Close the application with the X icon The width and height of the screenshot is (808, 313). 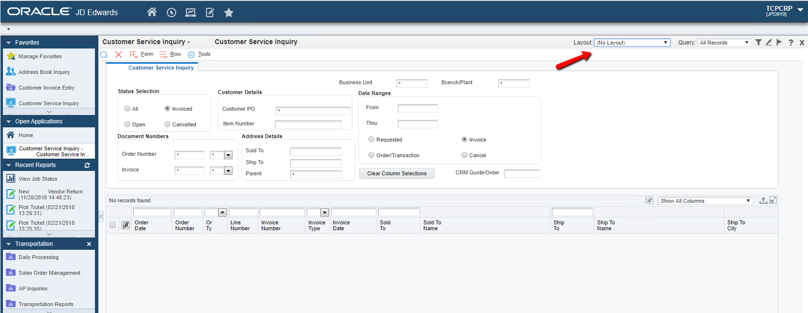(802, 43)
